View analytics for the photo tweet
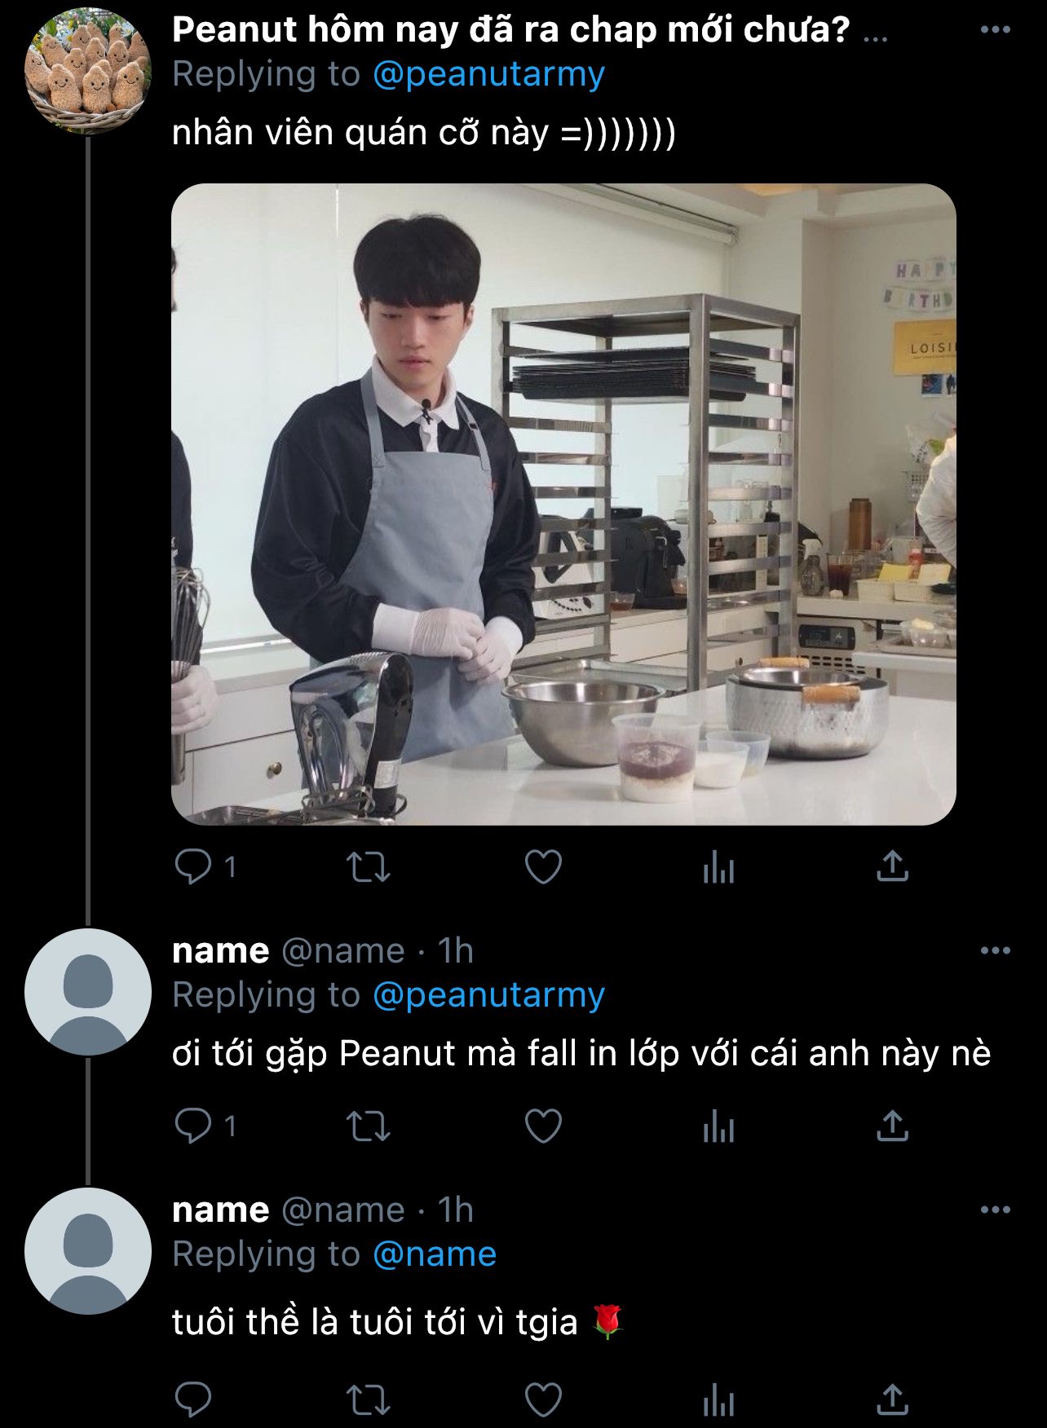The image size is (1047, 1428). pyautogui.click(x=718, y=867)
